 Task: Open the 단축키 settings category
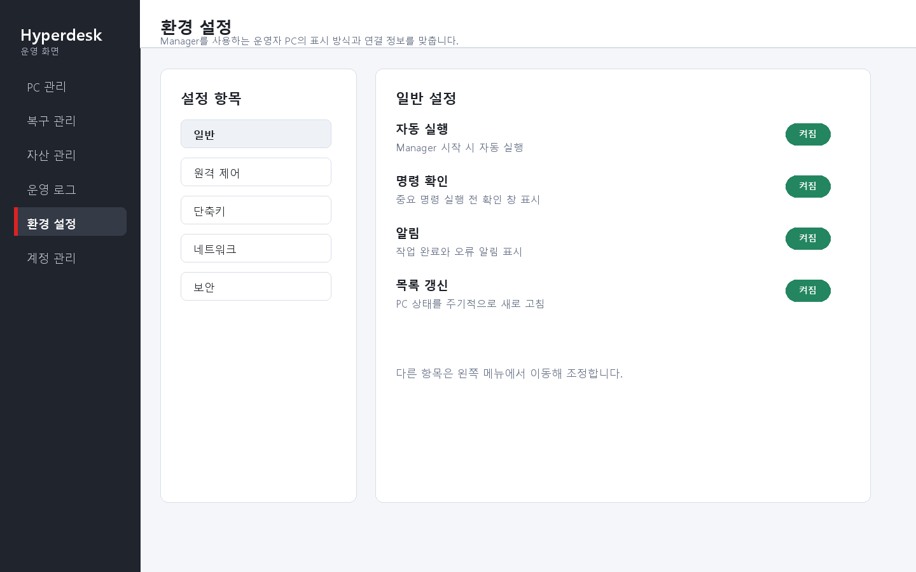tap(256, 210)
